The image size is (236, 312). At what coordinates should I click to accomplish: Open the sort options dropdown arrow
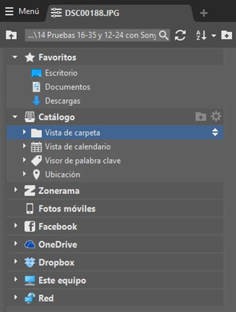[213, 36]
